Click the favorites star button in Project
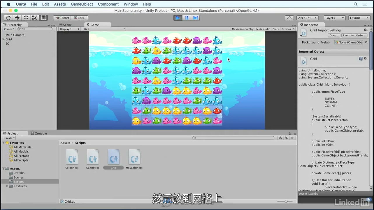This screenshot has height=210, width=374. point(292,138)
